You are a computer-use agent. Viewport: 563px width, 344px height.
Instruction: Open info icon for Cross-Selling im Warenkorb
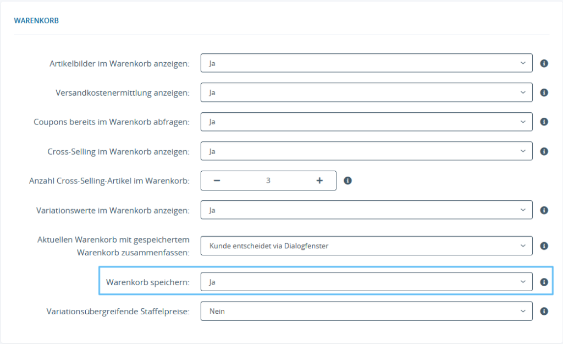pyautogui.click(x=544, y=151)
